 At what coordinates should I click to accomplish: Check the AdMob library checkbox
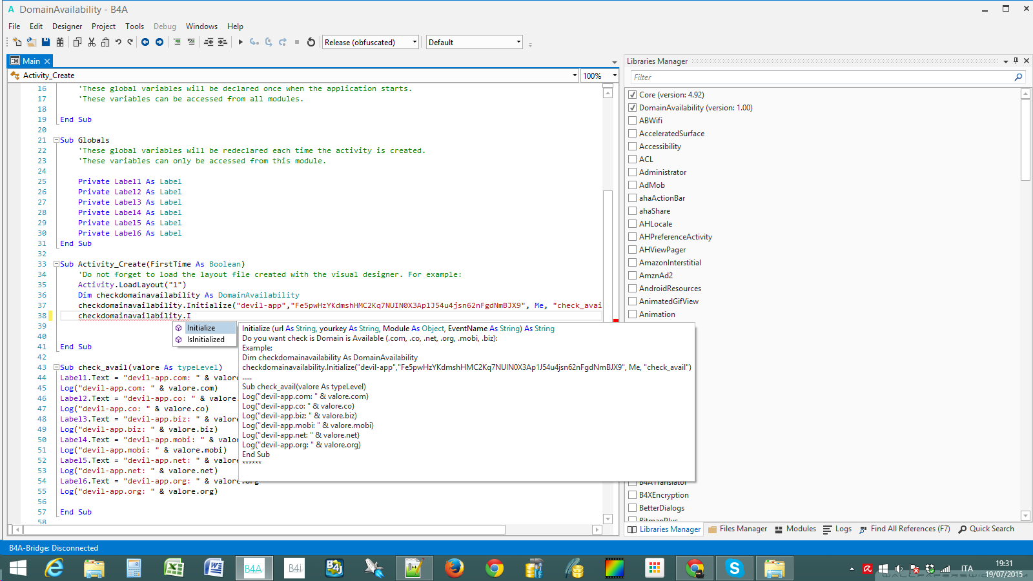click(x=633, y=185)
